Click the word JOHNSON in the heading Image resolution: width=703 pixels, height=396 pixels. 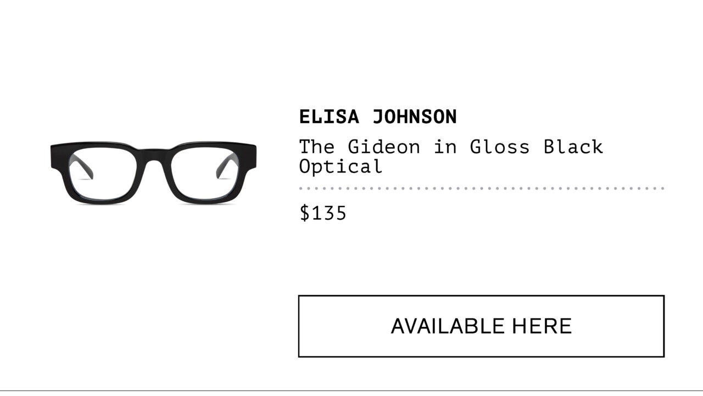point(415,116)
